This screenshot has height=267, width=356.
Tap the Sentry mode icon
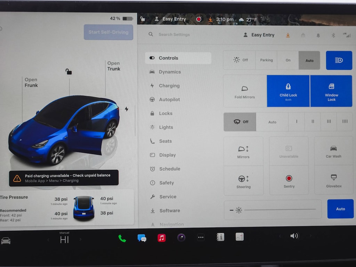coord(289,181)
